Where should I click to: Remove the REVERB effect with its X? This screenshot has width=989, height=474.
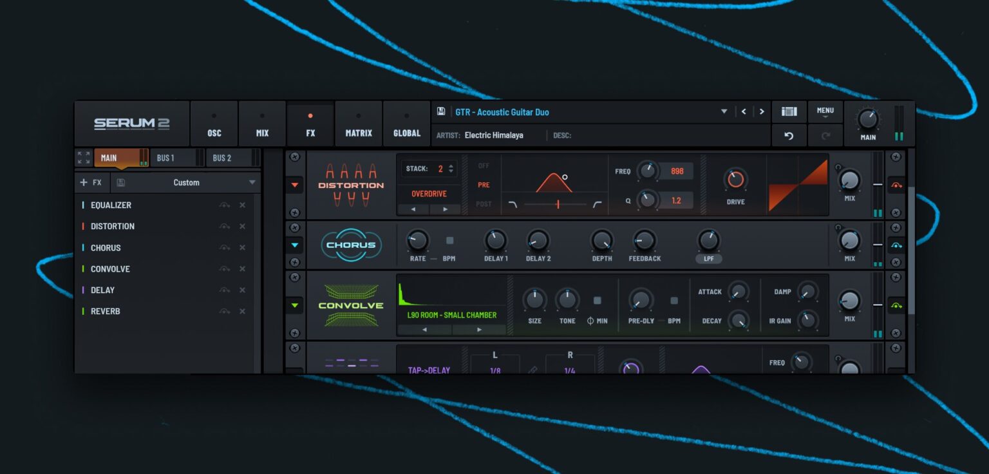coord(242,311)
